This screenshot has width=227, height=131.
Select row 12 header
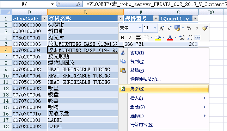click(x=6, y=88)
